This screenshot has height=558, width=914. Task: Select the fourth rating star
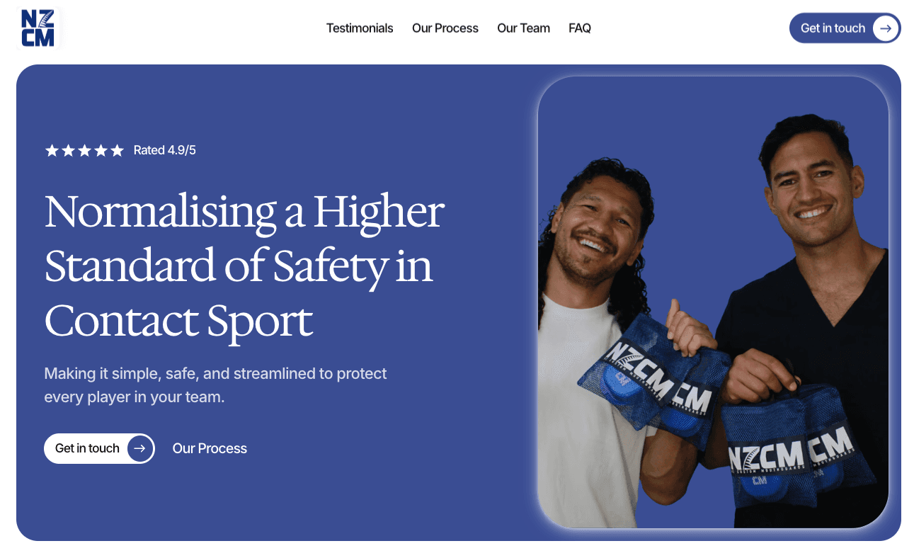click(x=101, y=150)
